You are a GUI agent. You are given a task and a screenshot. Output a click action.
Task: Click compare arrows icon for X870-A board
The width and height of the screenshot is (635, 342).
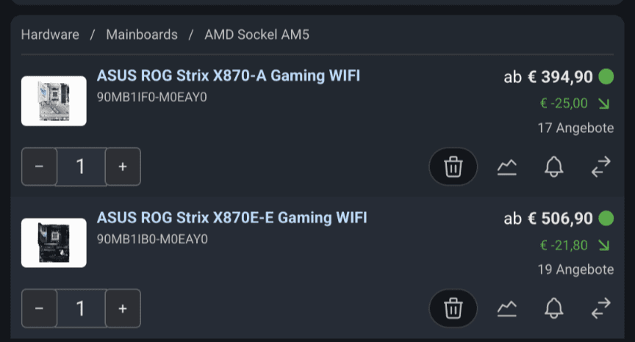(x=600, y=167)
